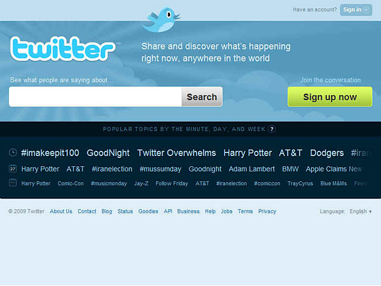
Task: Open the #imakeepit100 trending topic
Action: (x=50, y=153)
